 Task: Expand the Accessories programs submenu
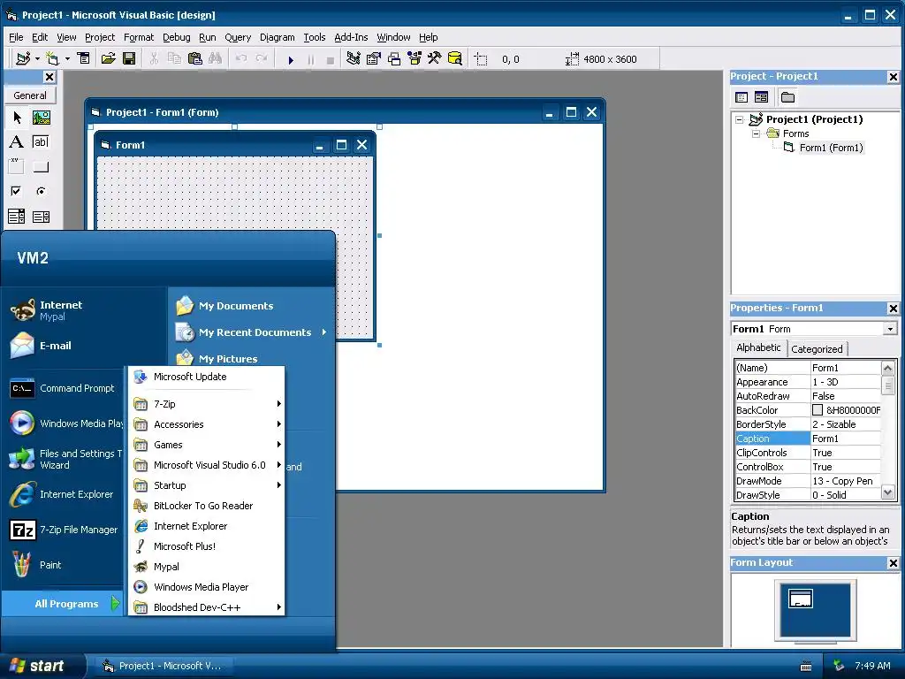click(207, 424)
